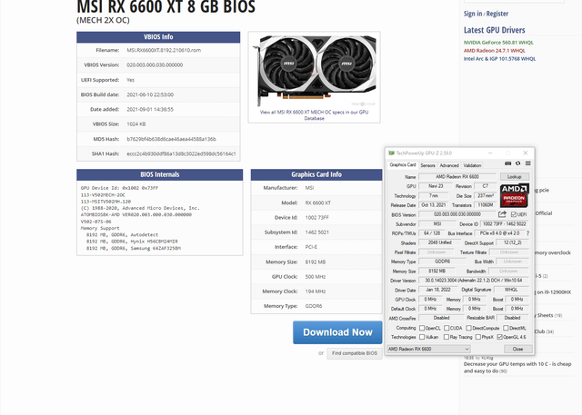Click the Date added value 2021-09-01 14:36:55
The height and width of the screenshot is (415, 582).
click(x=150, y=109)
